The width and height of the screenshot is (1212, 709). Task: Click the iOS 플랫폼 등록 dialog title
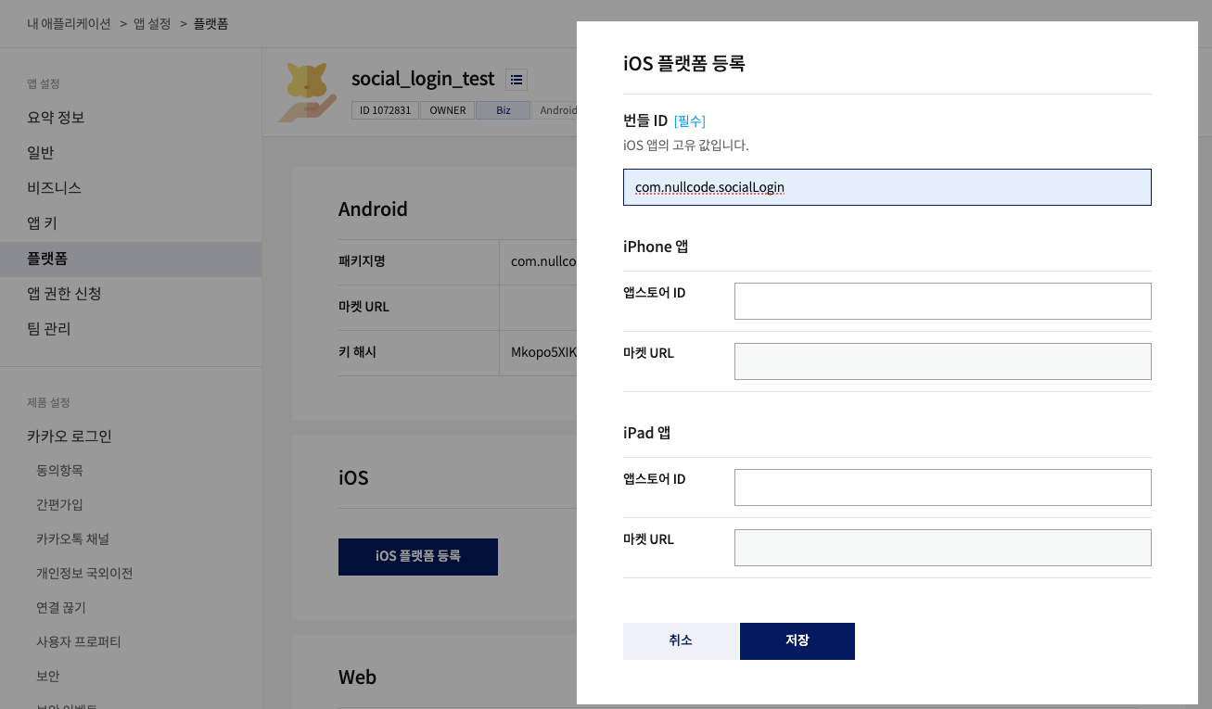pos(684,64)
